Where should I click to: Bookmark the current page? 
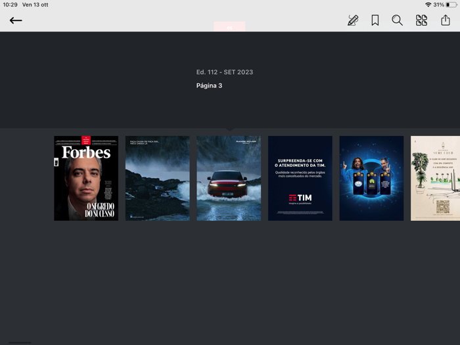tap(375, 20)
